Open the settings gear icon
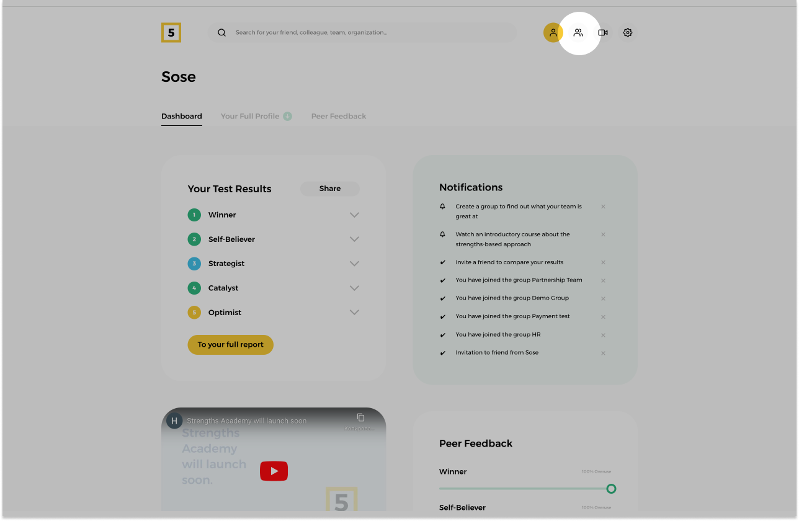 (628, 33)
